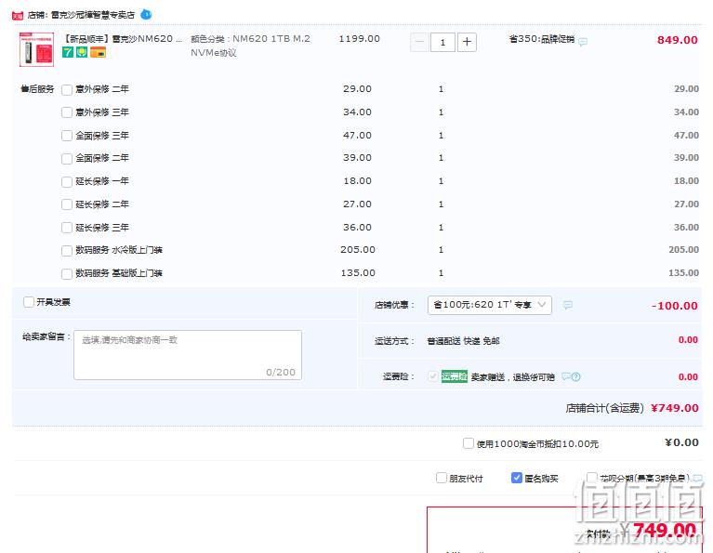Click the 普通配送 快递 免邮 shipping text
Viewport: 713px width, 553px height.
point(463,340)
